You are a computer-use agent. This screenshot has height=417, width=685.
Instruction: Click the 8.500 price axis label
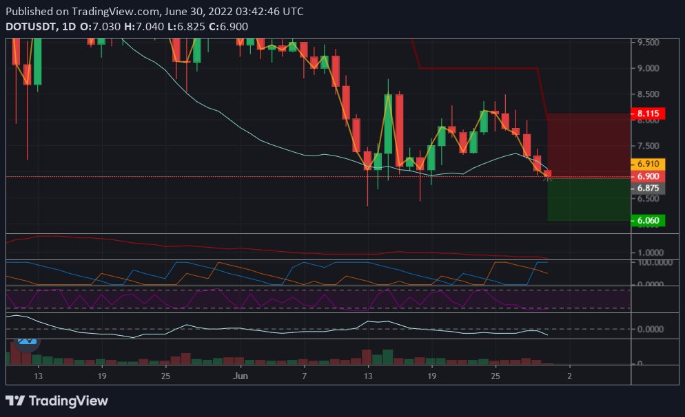tap(648, 94)
